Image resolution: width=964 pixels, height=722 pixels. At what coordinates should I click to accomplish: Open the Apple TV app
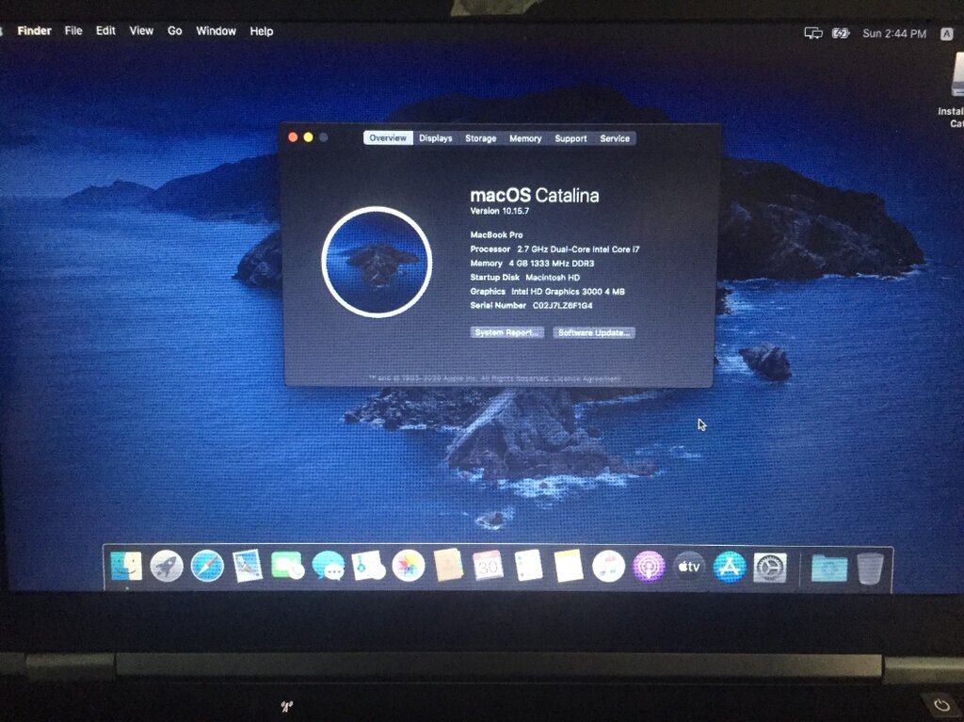point(689,567)
